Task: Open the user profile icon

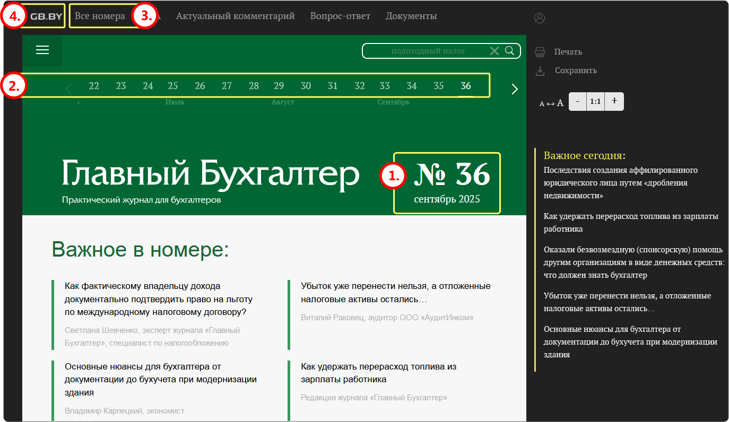Action: pyautogui.click(x=540, y=18)
